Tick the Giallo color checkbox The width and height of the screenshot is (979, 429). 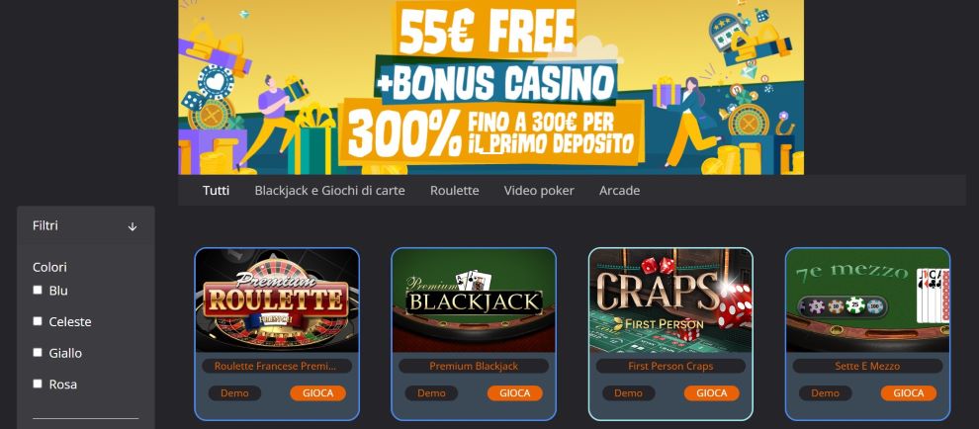pos(38,352)
